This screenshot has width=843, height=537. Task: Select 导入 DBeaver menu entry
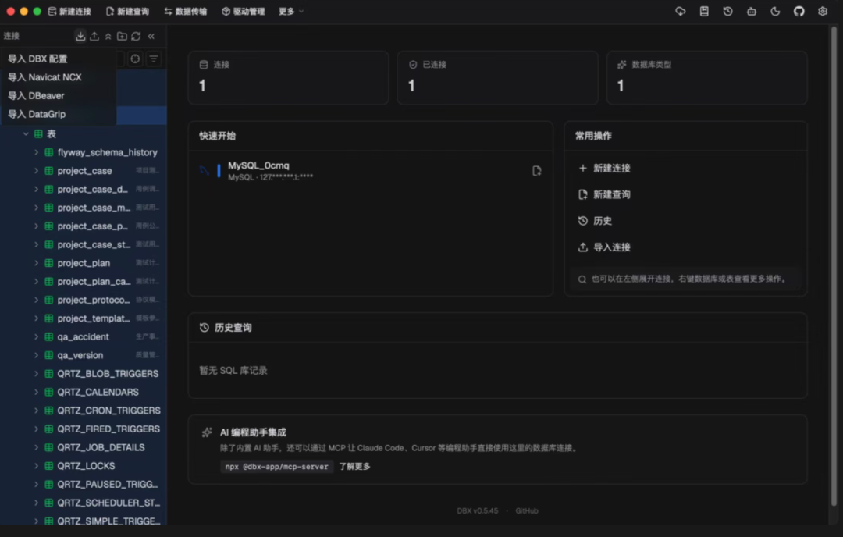(58, 96)
